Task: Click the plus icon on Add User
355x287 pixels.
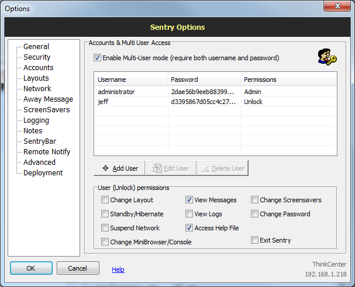Action: click(x=105, y=168)
